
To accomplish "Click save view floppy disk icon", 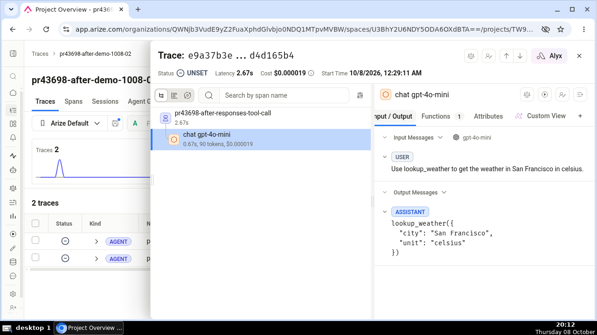I will pyautogui.click(x=115, y=123).
